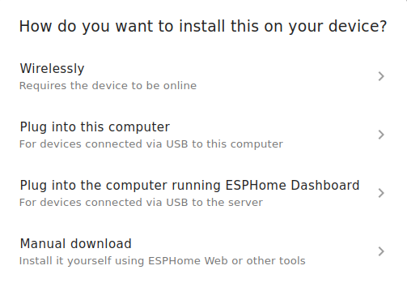407x300 pixels.
Task: Click the 'Requires the device to be online' text
Action: point(108,86)
